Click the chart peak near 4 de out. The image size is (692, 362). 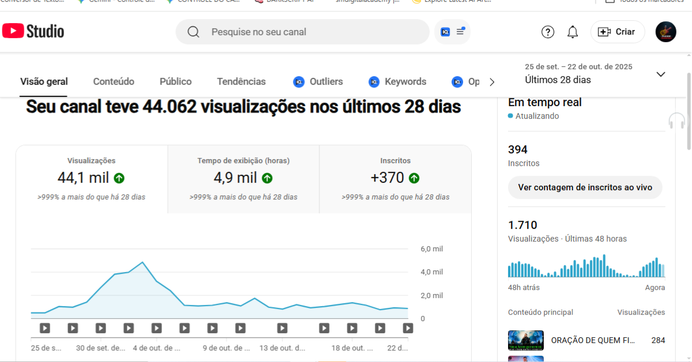tap(142, 262)
